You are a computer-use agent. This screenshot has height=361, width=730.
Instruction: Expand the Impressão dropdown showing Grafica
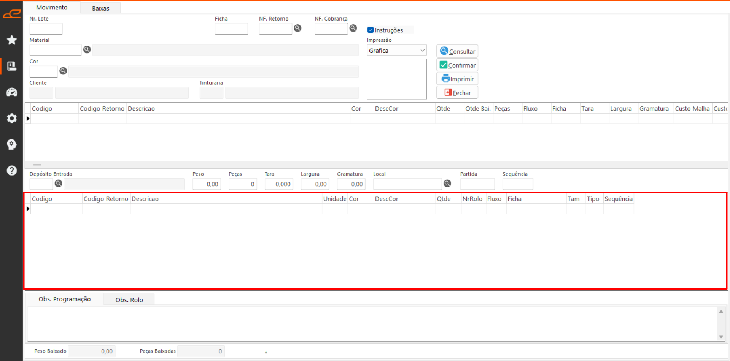tap(396, 51)
